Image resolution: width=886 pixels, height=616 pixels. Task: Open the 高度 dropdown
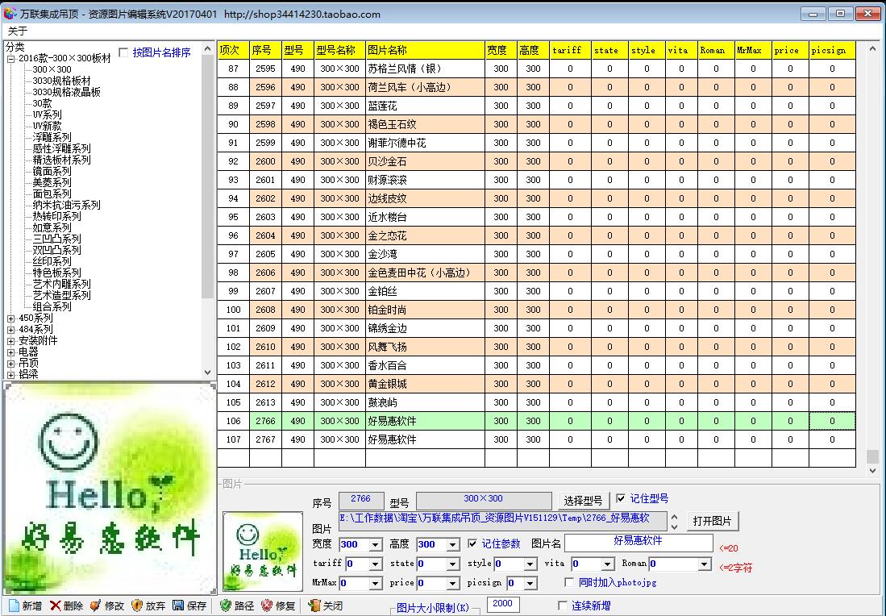452,545
